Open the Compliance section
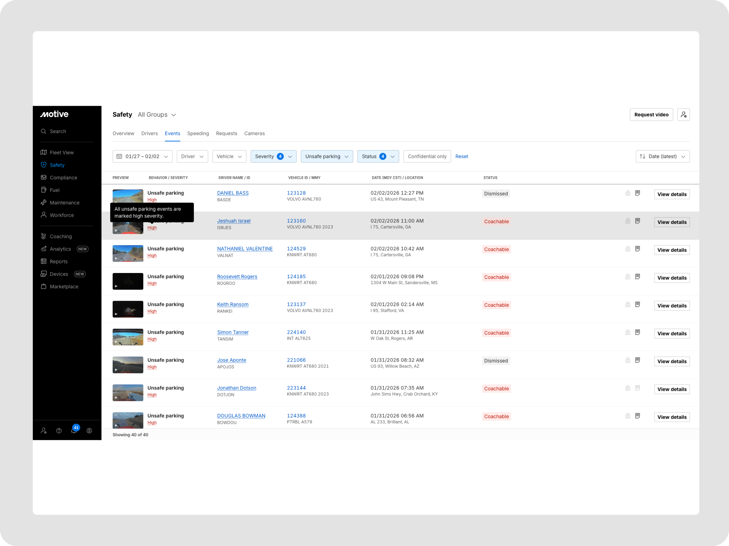 coord(63,177)
